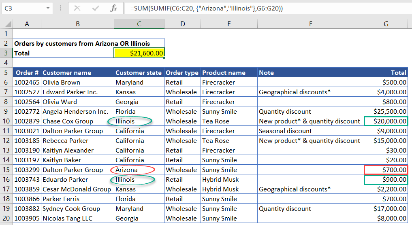Viewport: 412px width, 225px height.
Task: Select Illinois cell for Chase Cox Group
Action: pos(139,121)
